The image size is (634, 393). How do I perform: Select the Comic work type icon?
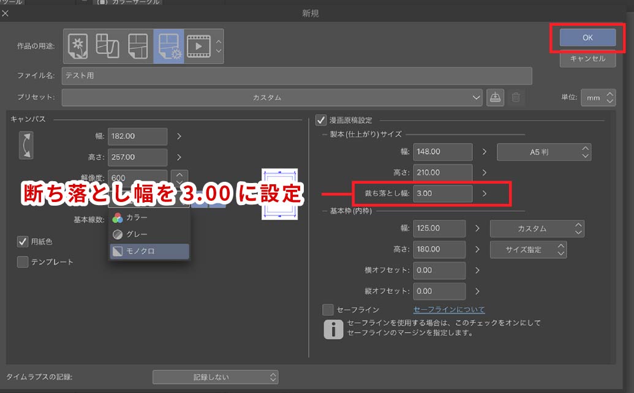138,46
